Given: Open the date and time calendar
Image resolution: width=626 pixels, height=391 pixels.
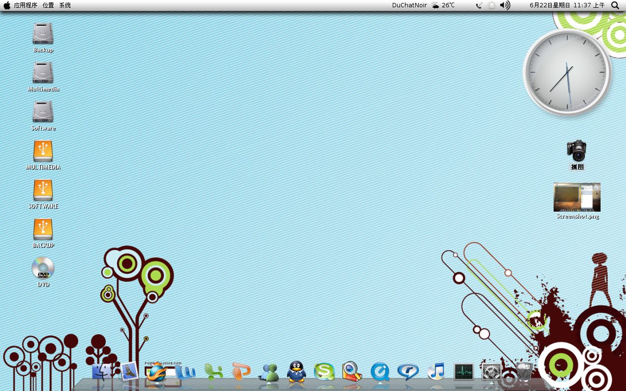Looking at the screenshot, I should click(x=567, y=5).
